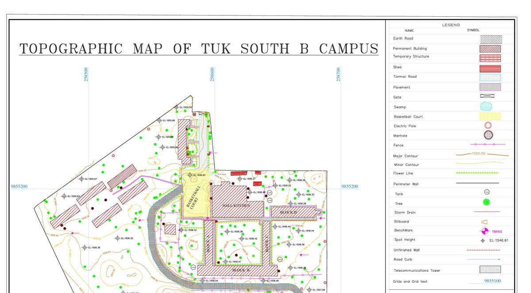Click the EL:1656.35 spot height label

[x=127, y=238]
